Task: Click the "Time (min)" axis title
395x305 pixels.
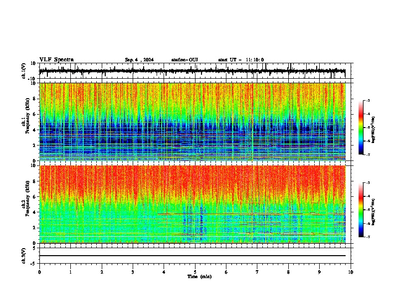Action: point(199,277)
